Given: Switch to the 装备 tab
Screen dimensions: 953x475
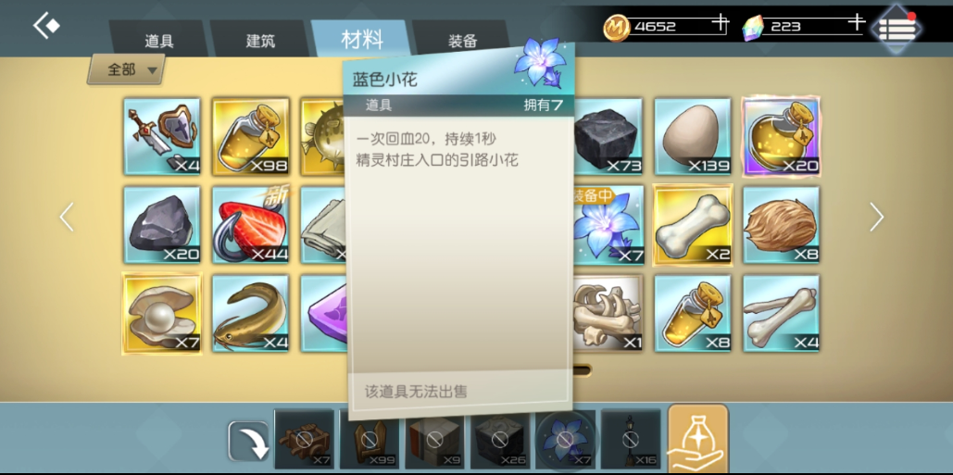Looking at the screenshot, I should tap(462, 40).
